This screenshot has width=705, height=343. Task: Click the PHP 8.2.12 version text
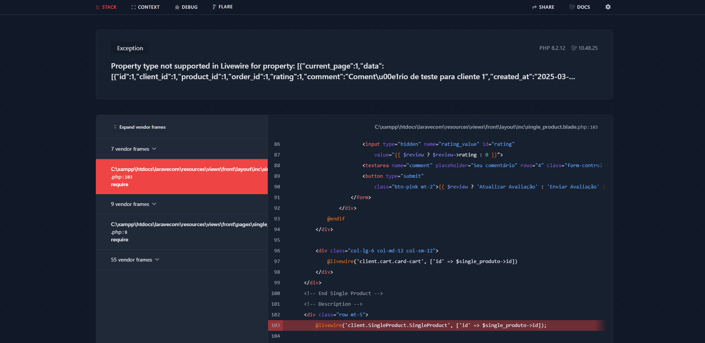click(x=552, y=48)
